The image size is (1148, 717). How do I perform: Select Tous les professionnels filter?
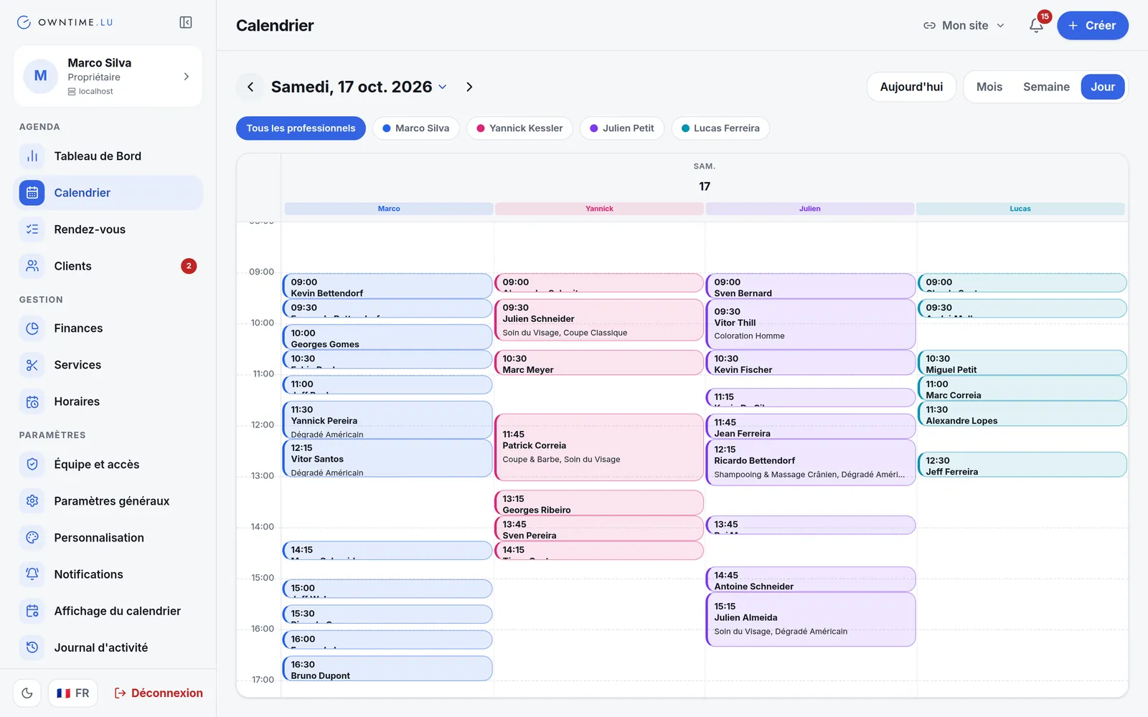[x=301, y=128]
